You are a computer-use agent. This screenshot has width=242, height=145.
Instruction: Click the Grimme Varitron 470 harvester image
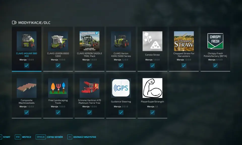click(89, 88)
